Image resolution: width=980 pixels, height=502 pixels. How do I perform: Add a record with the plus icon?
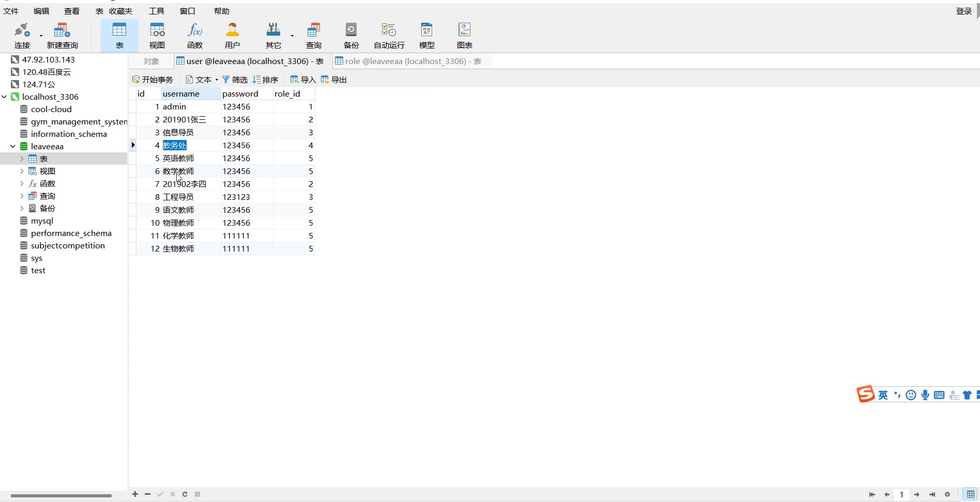pos(135,494)
